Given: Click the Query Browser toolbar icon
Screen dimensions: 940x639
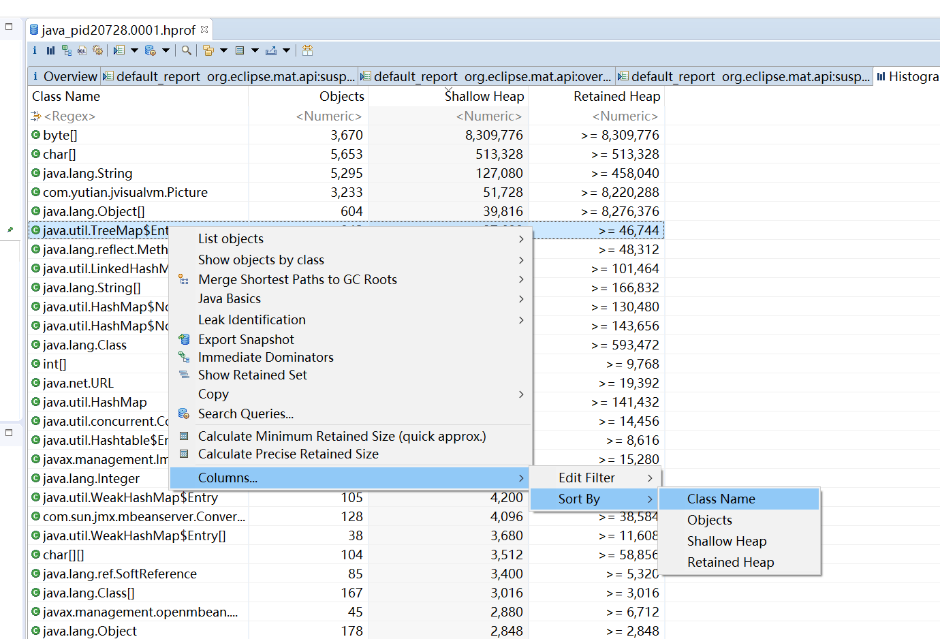Looking at the screenshot, I should pos(150,50).
